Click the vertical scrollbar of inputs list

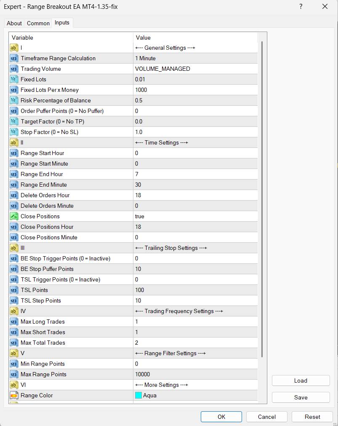[263, 198]
